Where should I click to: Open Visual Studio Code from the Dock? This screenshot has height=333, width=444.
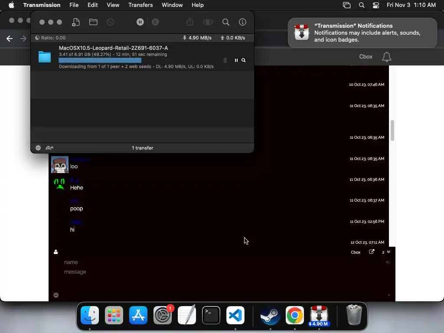235,315
